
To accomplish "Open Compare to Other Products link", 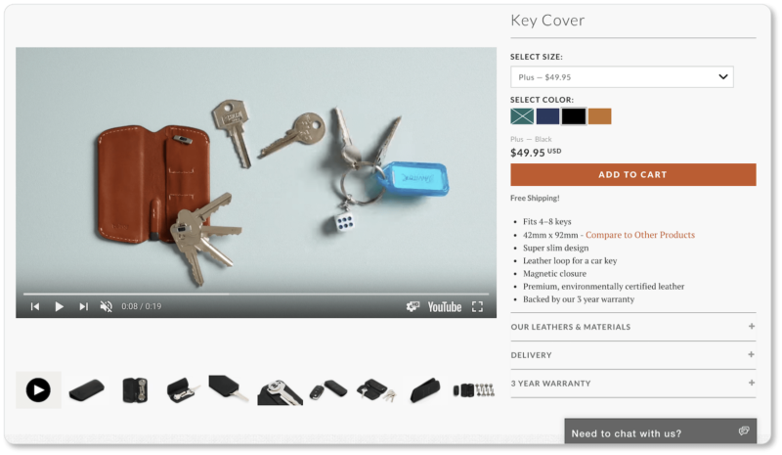I will pyautogui.click(x=639, y=235).
